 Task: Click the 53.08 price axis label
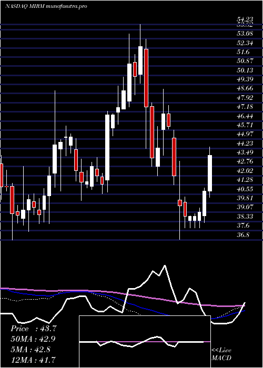click(245, 34)
